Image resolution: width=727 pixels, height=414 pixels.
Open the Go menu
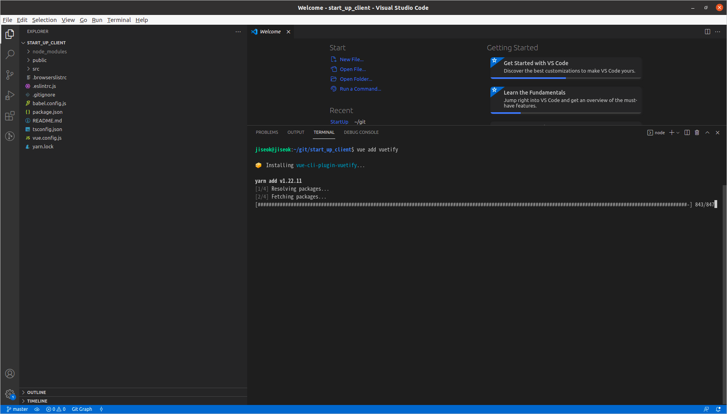click(x=83, y=20)
